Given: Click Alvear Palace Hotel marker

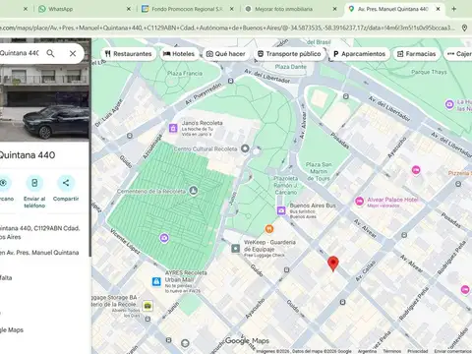Looking at the screenshot, I should [x=360, y=202].
